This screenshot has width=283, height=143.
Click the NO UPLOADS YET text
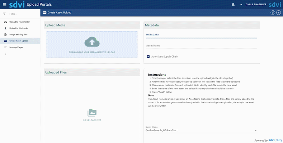pyautogui.click(x=92, y=120)
